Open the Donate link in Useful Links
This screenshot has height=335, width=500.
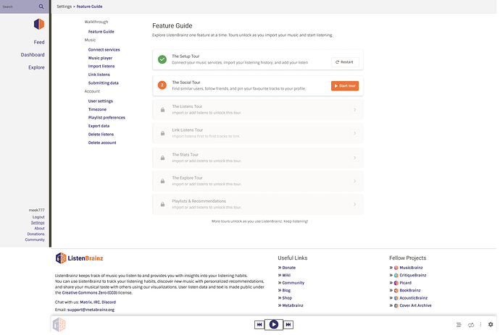tap(289, 268)
